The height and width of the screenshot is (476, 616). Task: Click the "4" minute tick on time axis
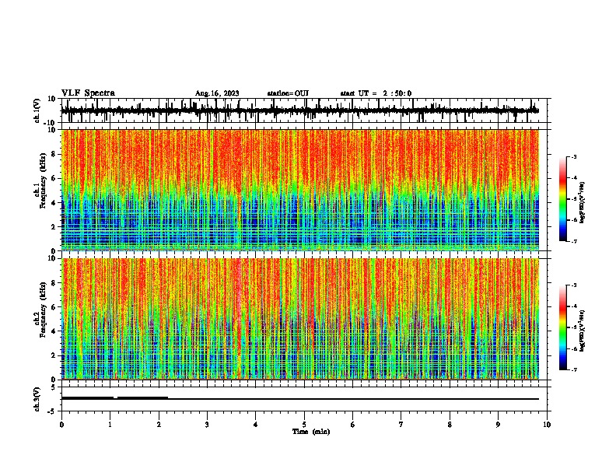[x=256, y=425]
